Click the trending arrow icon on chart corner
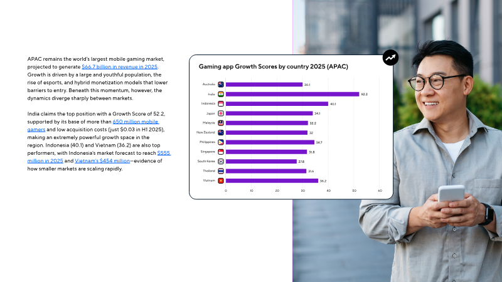Viewport: 502px width, 282px height. (x=391, y=58)
